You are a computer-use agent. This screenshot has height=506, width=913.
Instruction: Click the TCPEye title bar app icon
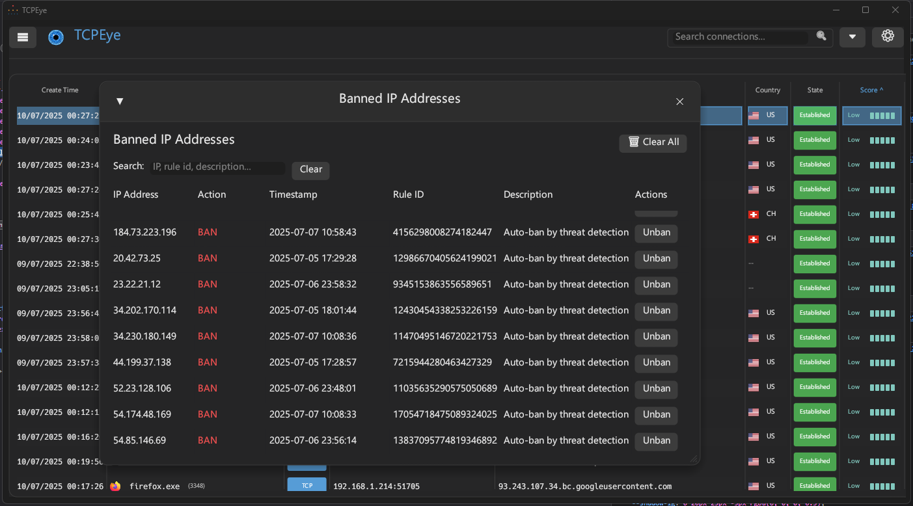(12, 10)
